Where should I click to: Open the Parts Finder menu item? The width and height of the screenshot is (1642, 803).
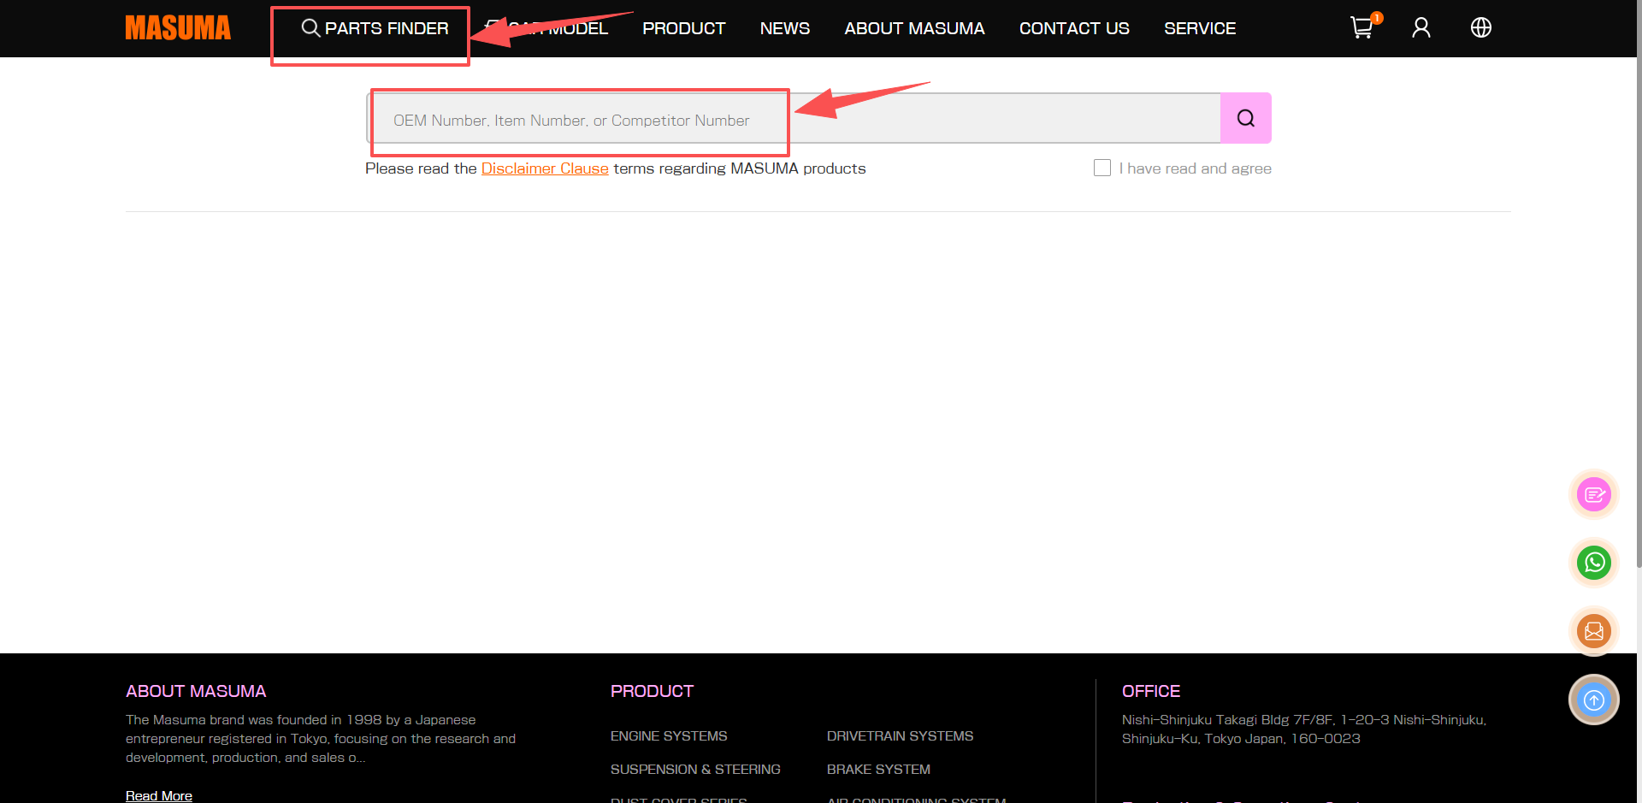[x=375, y=28]
